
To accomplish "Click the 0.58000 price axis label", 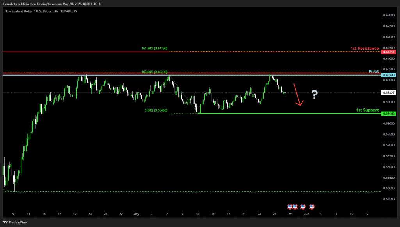I will tap(389, 123).
